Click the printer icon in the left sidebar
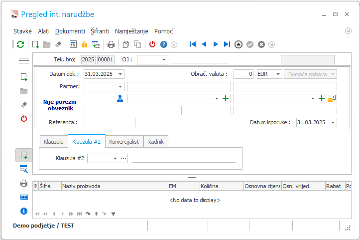 [24, 184]
